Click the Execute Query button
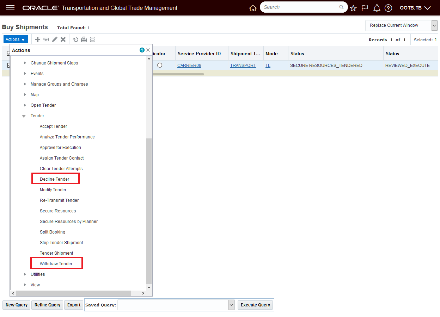This screenshot has width=440, height=317. [255, 305]
